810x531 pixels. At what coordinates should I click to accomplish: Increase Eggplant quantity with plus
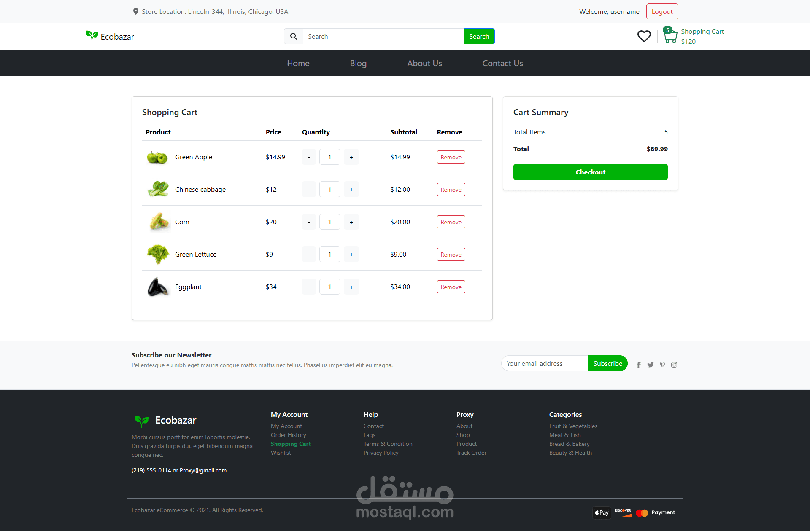tap(351, 287)
